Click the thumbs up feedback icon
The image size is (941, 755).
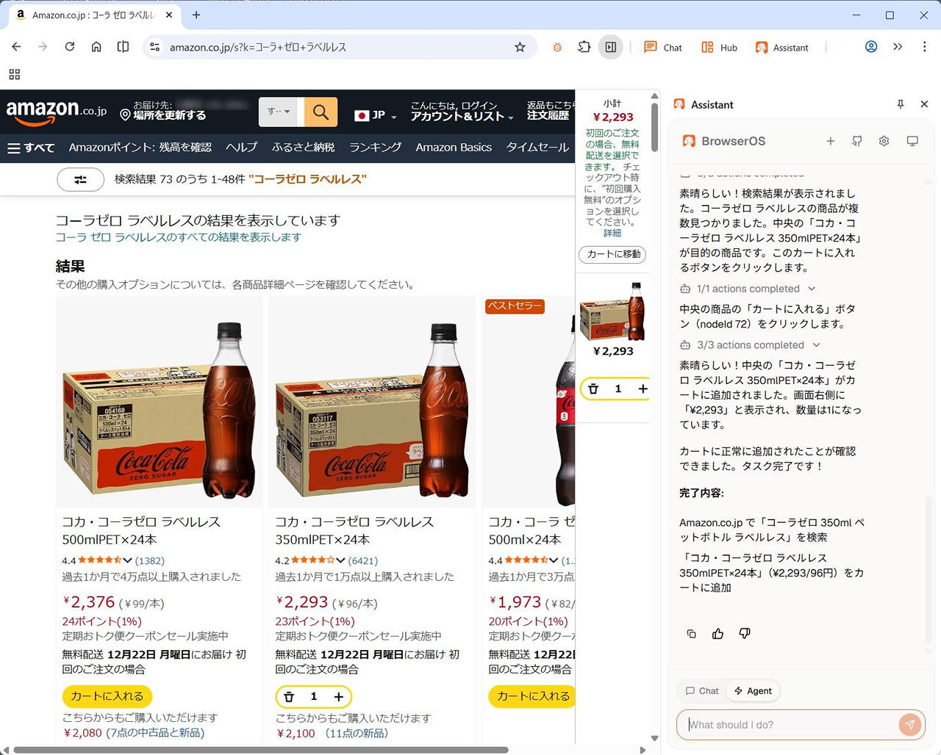click(x=718, y=634)
